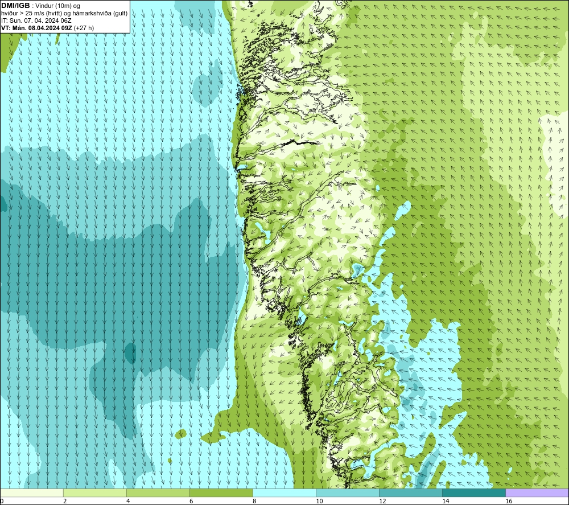The image size is (569, 505).
Task: Click the DMI/IGB title text
Action: 15,6
